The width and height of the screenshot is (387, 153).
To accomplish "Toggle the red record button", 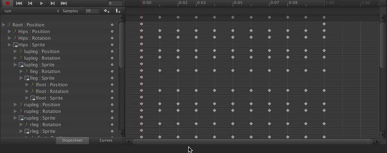I will pos(7,3).
